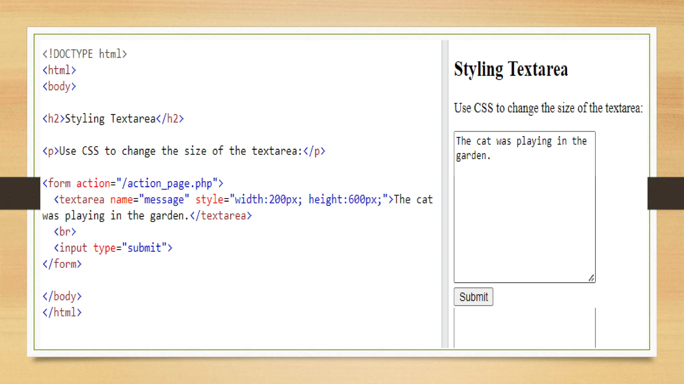Click the textarea resize handle icon
Image resolution: width=684 pixels, height=384 pixels.
(x=591, y=278)
